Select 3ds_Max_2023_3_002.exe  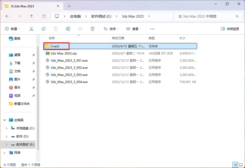[x=121, y=68]
